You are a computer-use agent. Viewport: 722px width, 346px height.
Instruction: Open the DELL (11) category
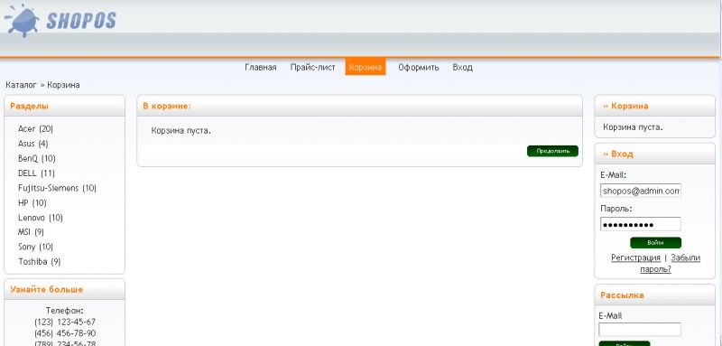click(x=36, y=173)
